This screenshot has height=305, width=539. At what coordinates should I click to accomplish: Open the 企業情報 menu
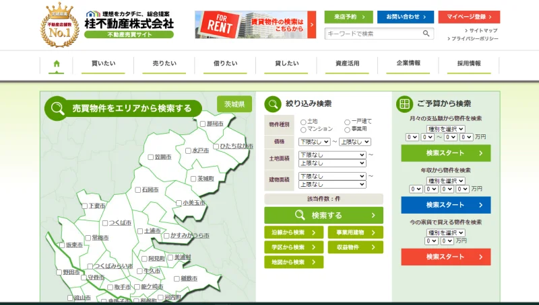coord(408,64)
